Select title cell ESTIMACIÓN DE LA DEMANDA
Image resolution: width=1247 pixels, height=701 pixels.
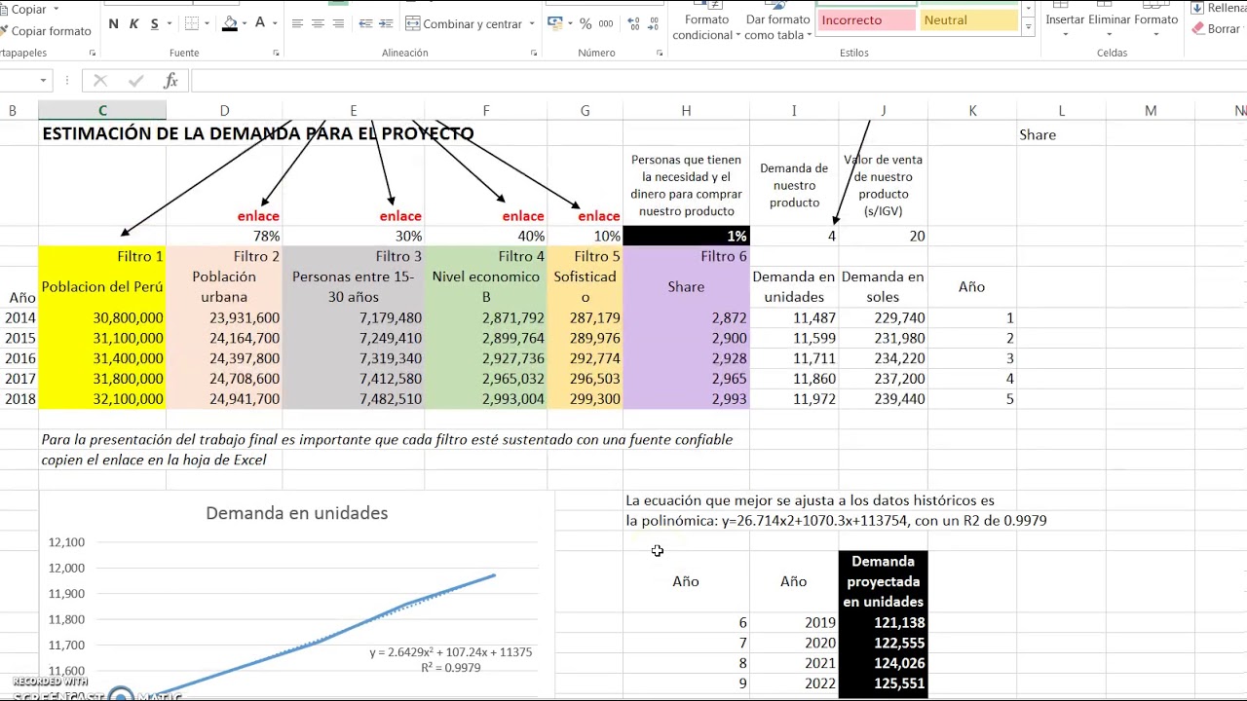pyautogui.click(x=258, y=133)
